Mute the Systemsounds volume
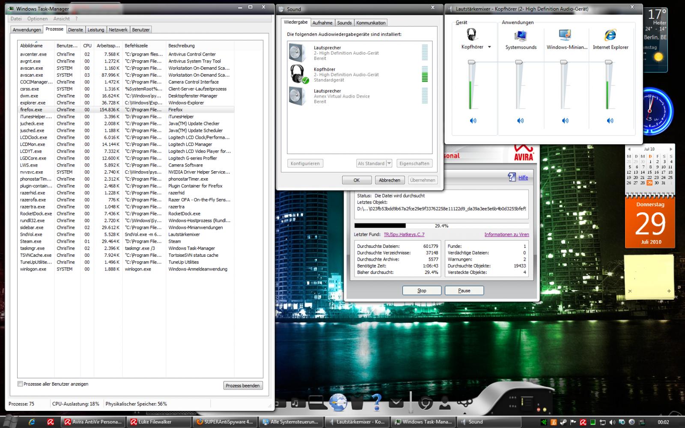This screenshot has height=428, width=685. point(520,121)
